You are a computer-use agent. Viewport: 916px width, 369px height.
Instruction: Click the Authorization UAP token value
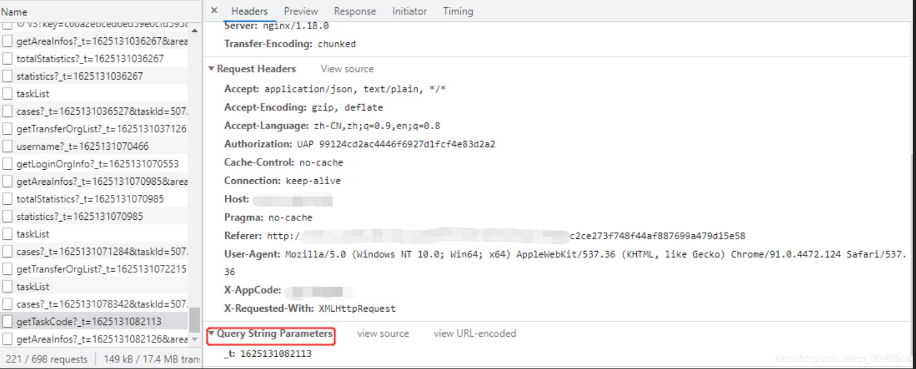(x=396, y=144)
